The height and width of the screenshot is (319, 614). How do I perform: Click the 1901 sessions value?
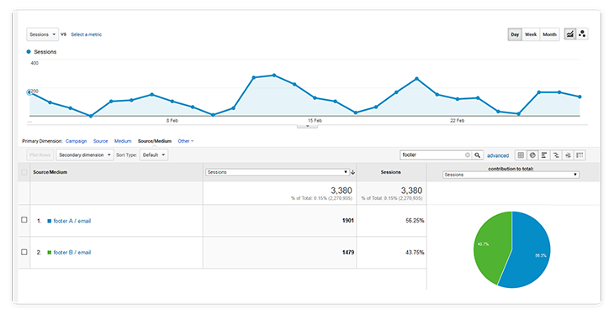click(348, 221)
